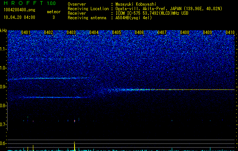Viewport: 238px width, 151px height.
Task: Click the 0410 time marker
Action: [230, 32]
